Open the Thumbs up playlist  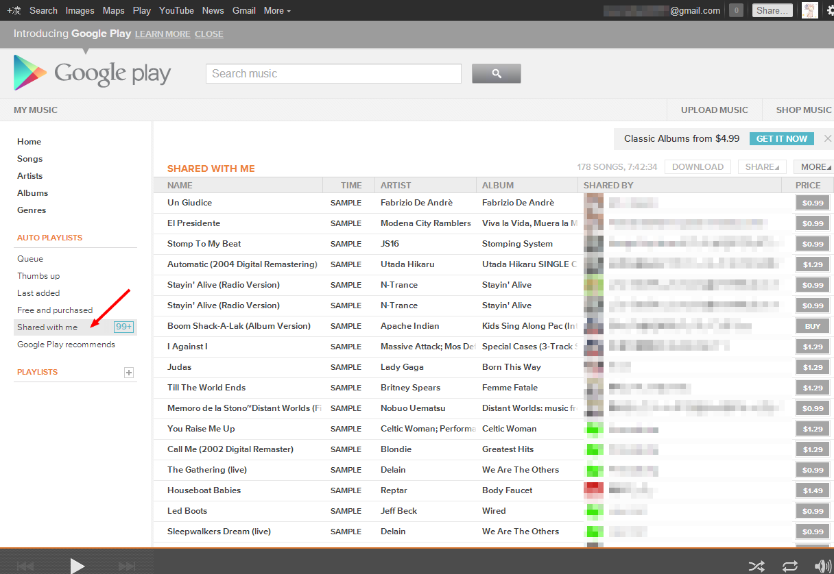click(38, 276)
